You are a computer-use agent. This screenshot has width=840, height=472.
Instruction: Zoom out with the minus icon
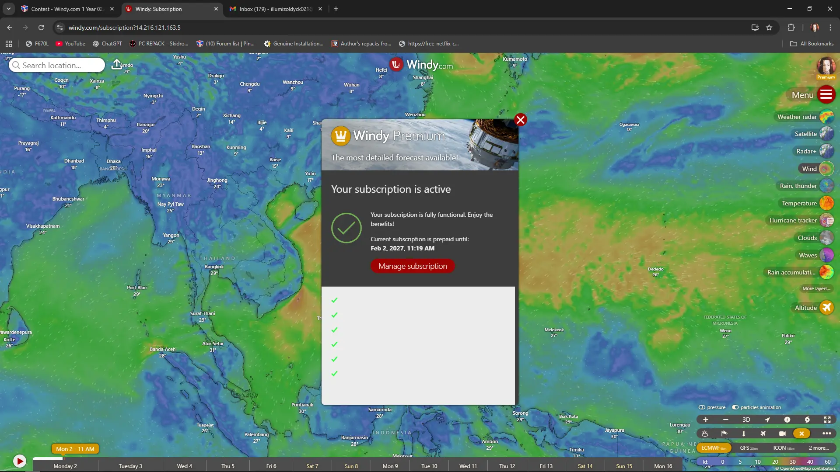coord(726,420)
